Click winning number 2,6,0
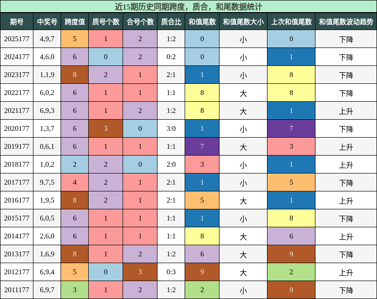Screen dimensions: 377x299 (x=47, y=236)
